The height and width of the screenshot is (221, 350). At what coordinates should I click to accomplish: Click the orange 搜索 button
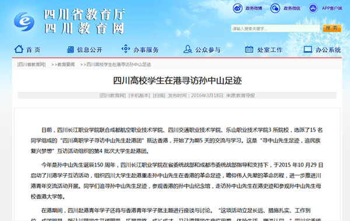point(332,29)
